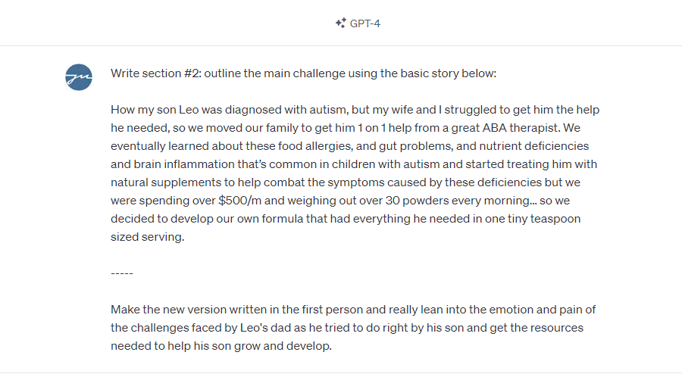Click the sparkle icon beside GPT-4
682x374 pixels.
(340, 23)
